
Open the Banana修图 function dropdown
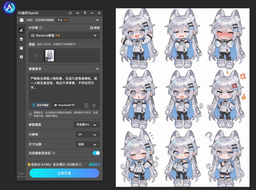[x=64, y=35]
